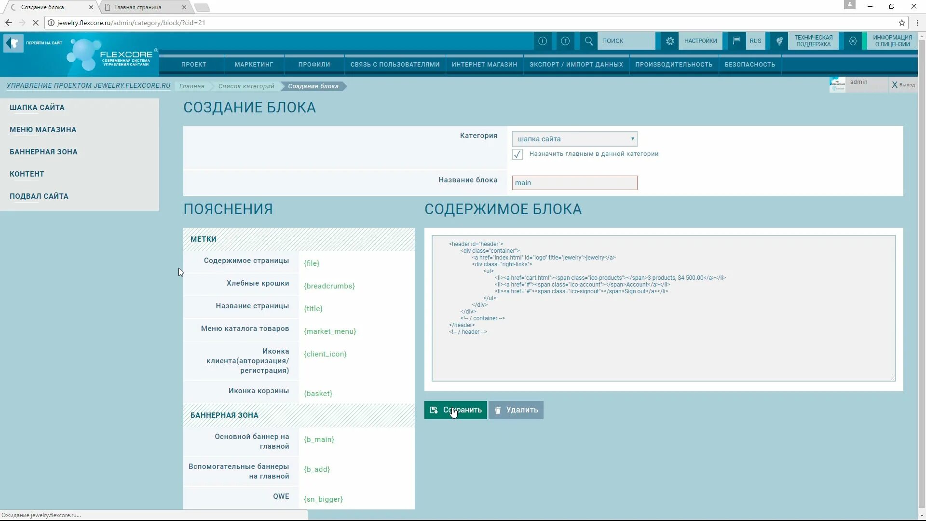The width and height of the screenshot is (926, 521).
Task: Select Баннерная зона in the sidebar
Action: (43, 152)
